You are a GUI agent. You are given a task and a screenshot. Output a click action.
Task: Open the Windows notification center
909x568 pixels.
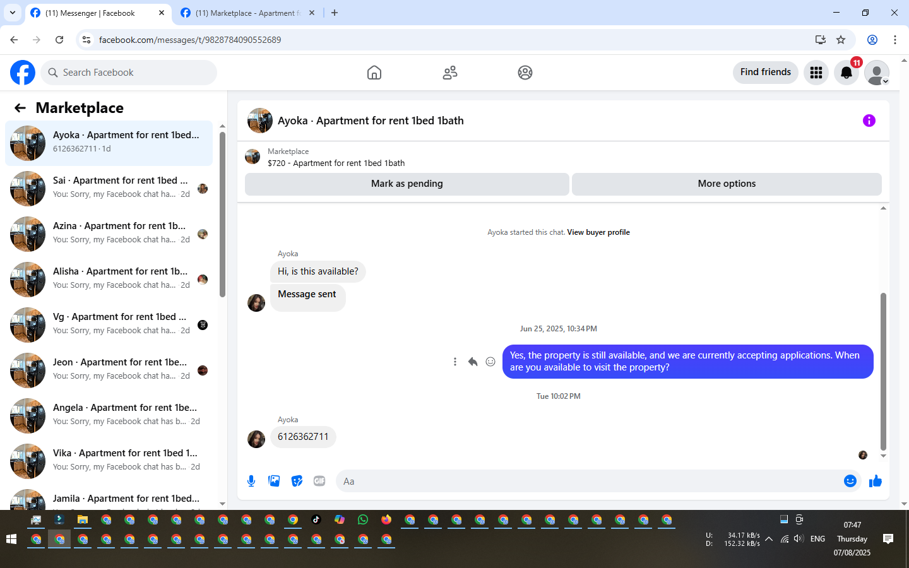pyautogui.click(x=888, y=539)
